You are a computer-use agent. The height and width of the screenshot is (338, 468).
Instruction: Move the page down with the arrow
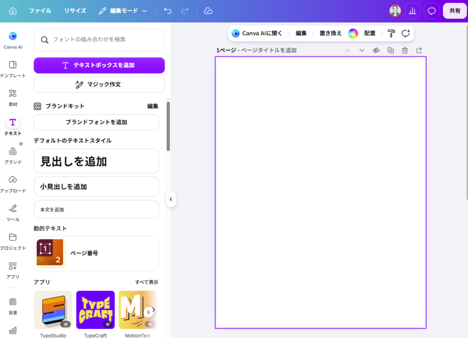(362, 50)
